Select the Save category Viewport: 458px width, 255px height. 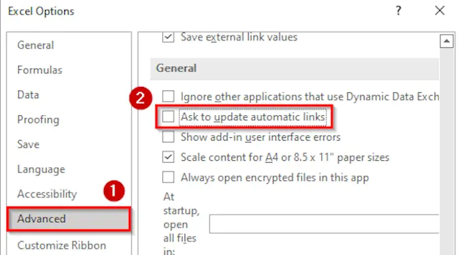pos(28,144)
